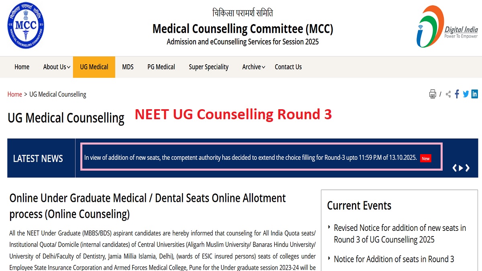The width and height of the screenshot is (482, 271).
Task: Share page on LinkedIn
Action: pos(475,94)
